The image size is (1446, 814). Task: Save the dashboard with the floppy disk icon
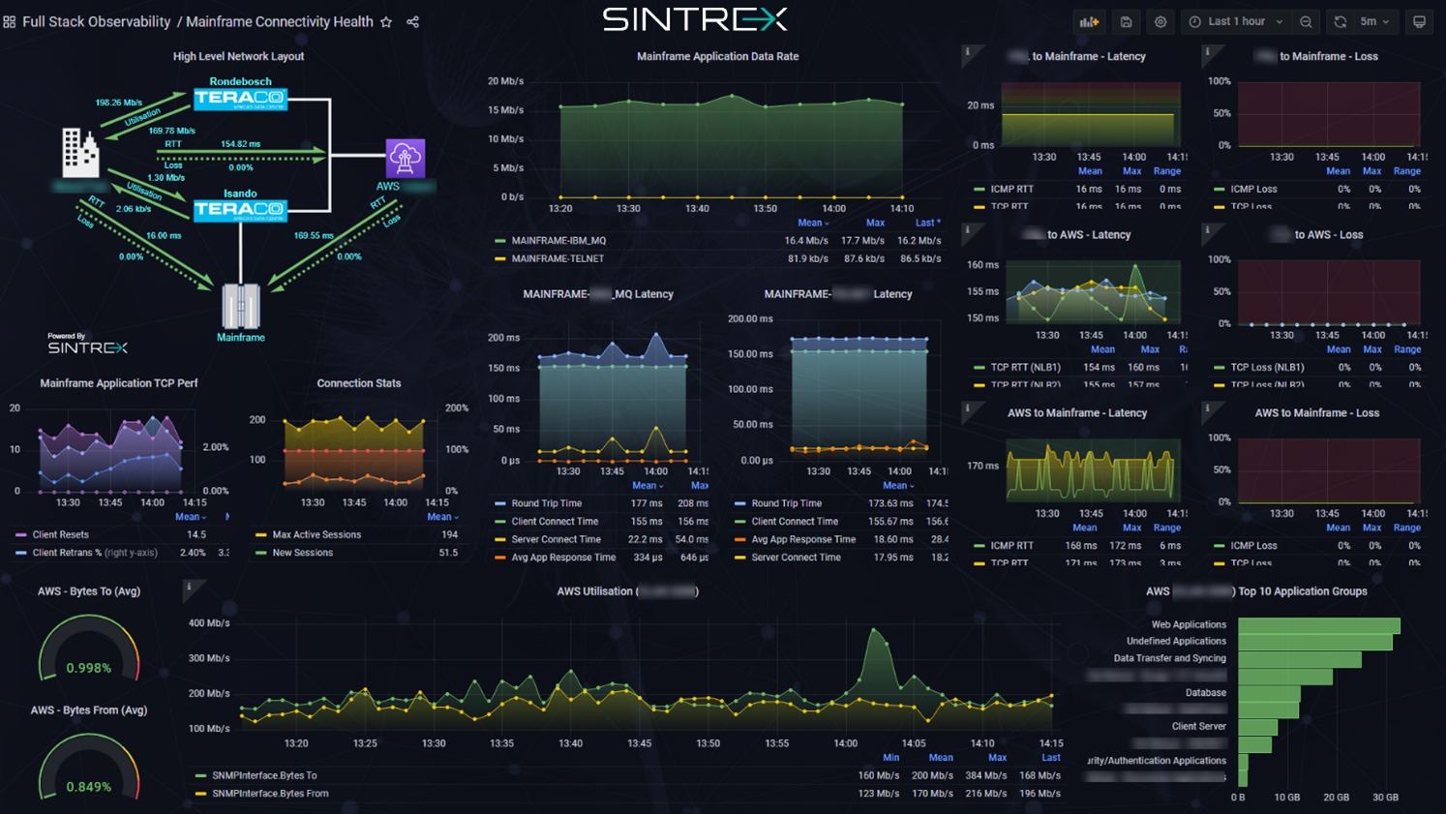pos(1126,21)
